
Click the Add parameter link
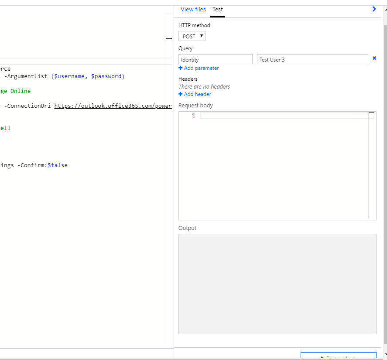[201, 68]
